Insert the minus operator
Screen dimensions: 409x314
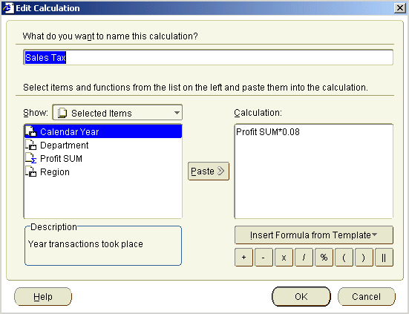(x=264, y=257)
